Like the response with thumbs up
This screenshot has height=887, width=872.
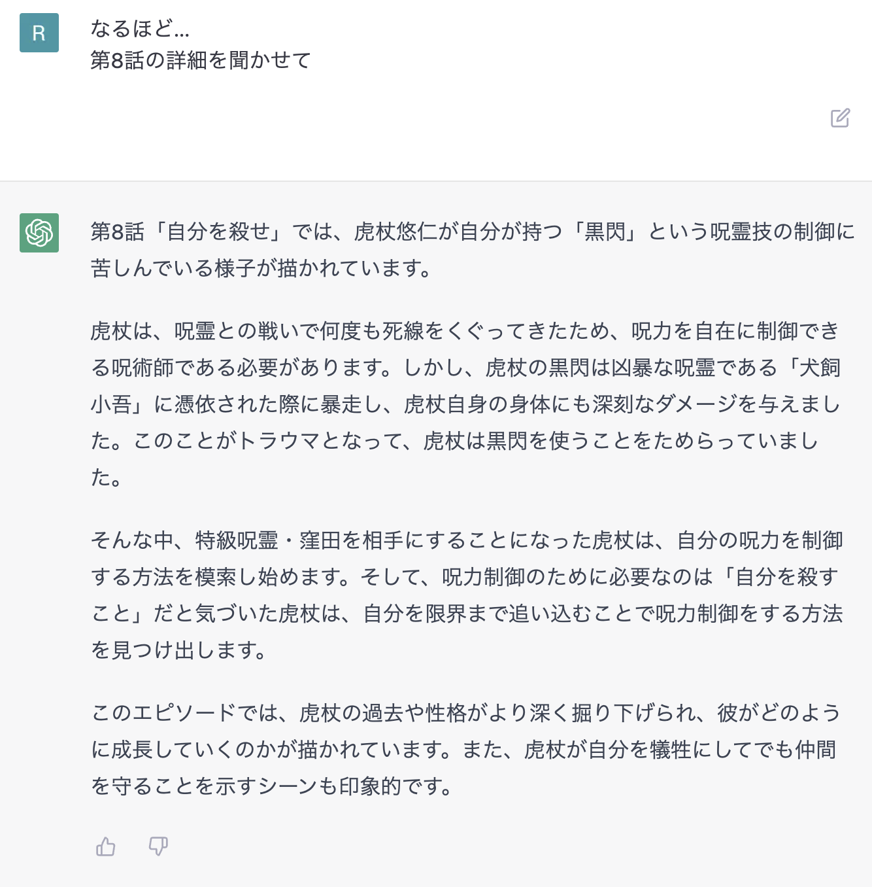tap(106, 846)
